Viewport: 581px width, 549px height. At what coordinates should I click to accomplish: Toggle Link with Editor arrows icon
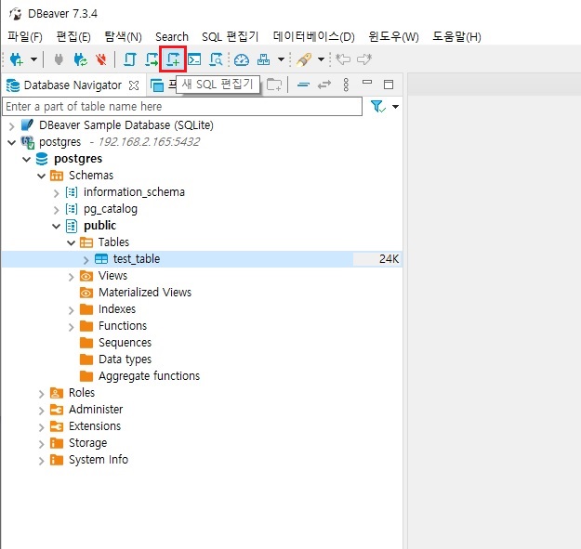pos(324,85)
